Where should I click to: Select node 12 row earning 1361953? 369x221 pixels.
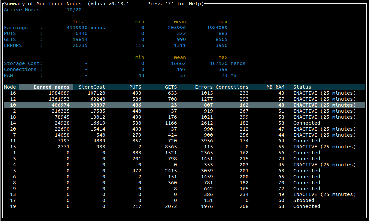pos(184,99)
